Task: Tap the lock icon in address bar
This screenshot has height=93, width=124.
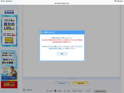Action: tap(55, 3)
